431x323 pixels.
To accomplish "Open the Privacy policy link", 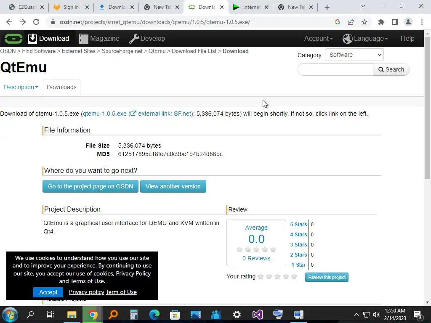I will (x=87, y=292).
